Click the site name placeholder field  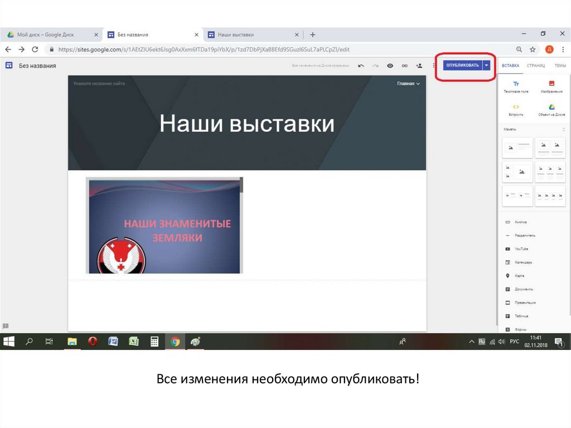[x=99, y=84]
